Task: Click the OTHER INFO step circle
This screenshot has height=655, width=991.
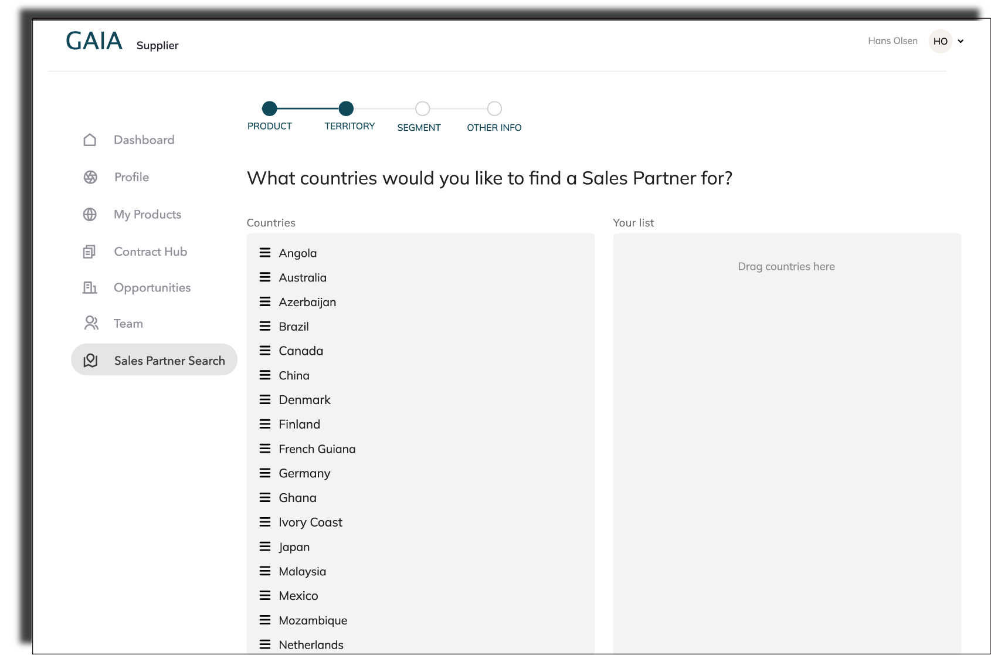Action: tap(494, 108)
